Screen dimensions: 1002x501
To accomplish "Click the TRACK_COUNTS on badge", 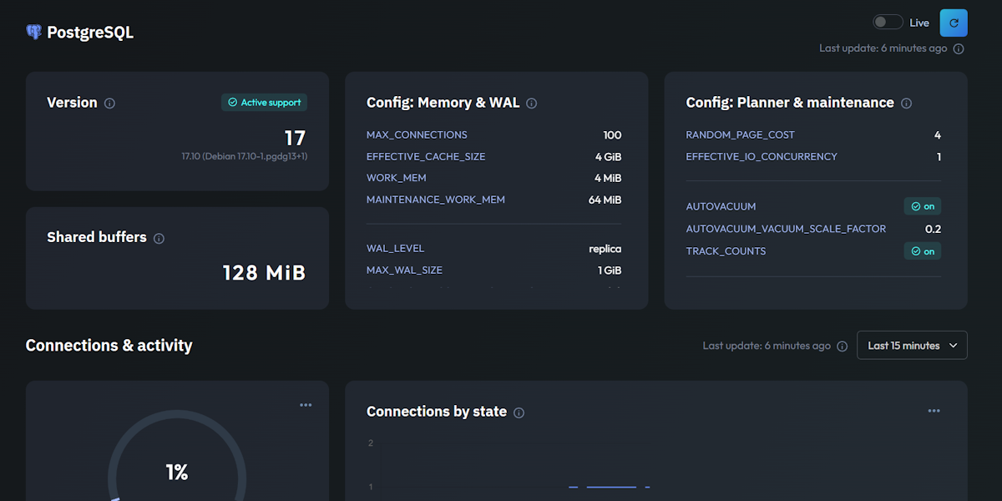I will pyautogui.click(x=923, y=251).
